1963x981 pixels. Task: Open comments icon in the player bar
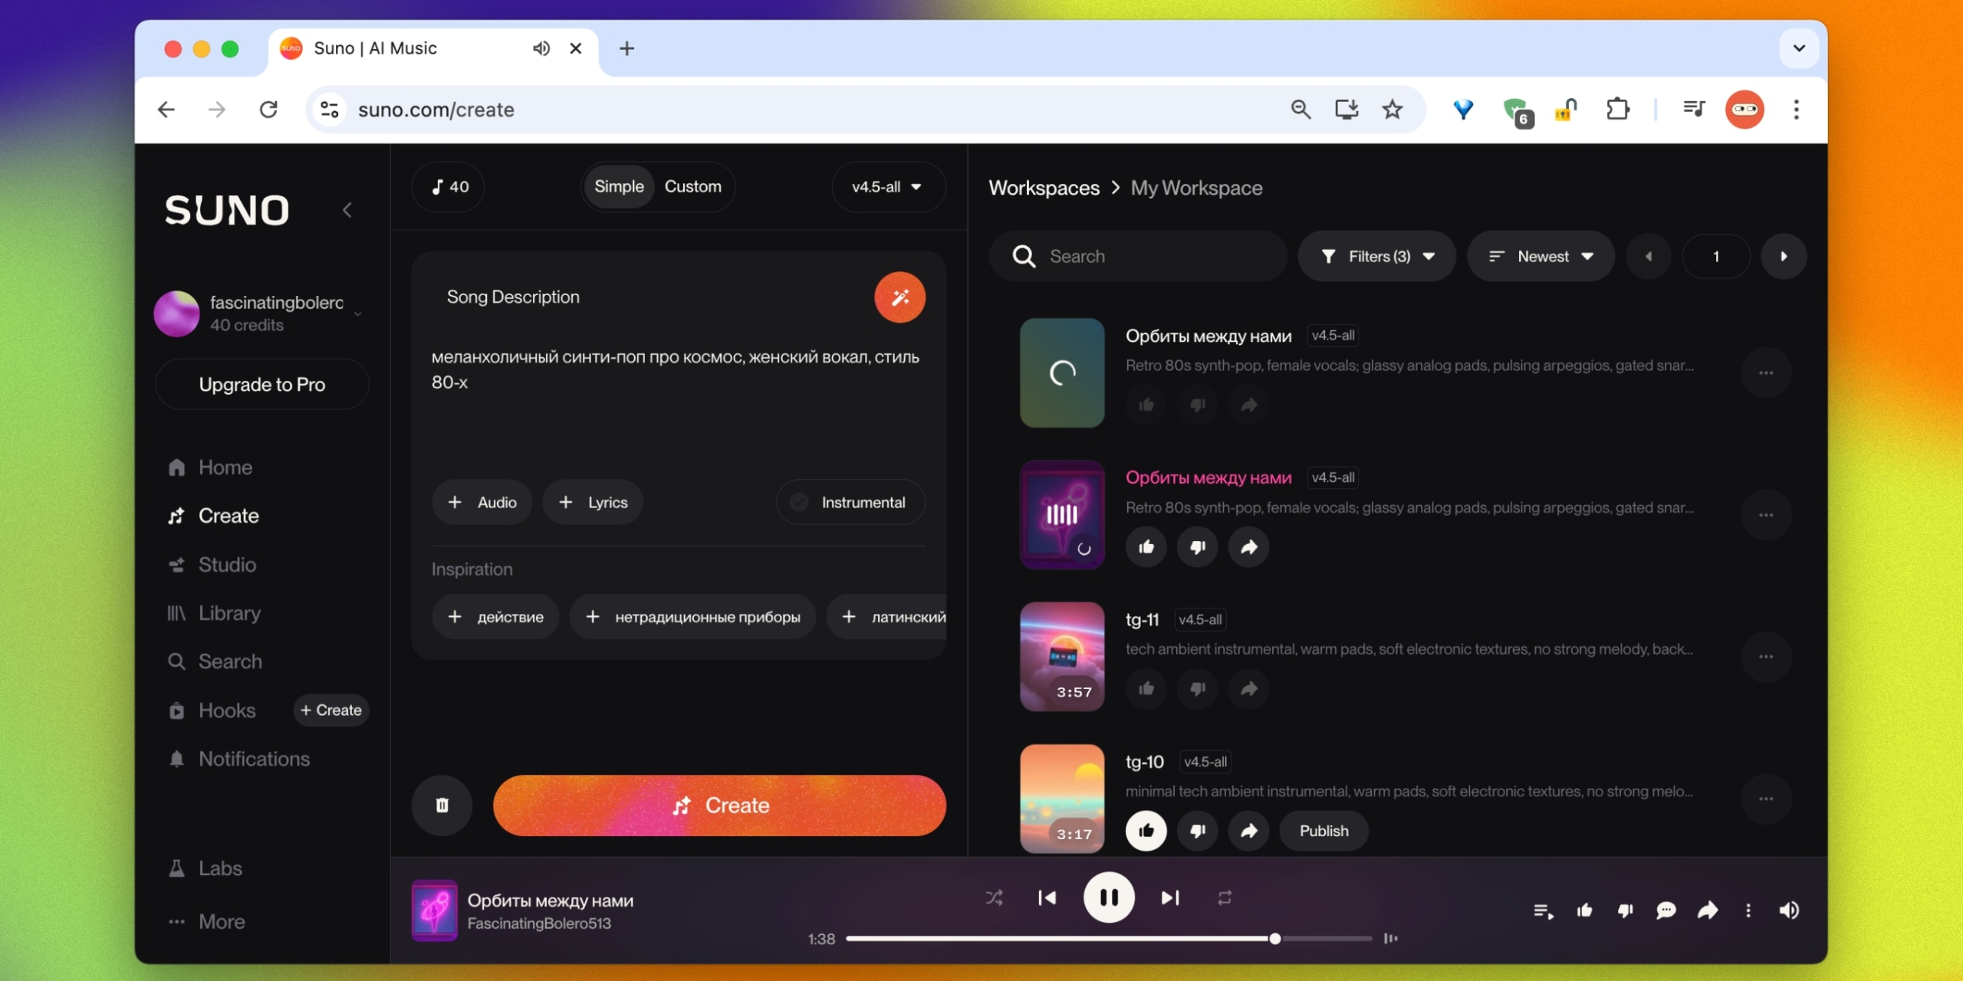1665,910
